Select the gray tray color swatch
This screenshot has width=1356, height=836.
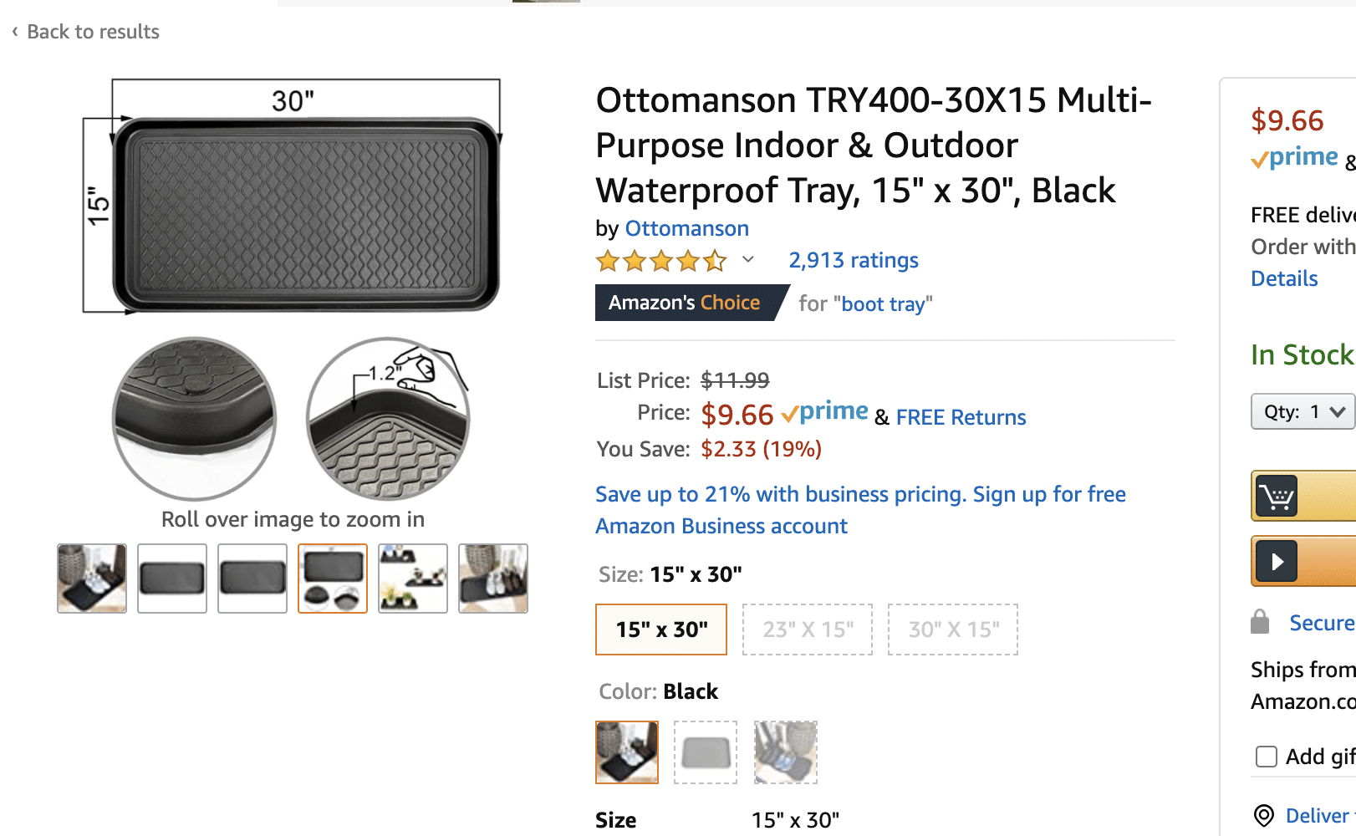pyautogui.click(x=706, y=752)
